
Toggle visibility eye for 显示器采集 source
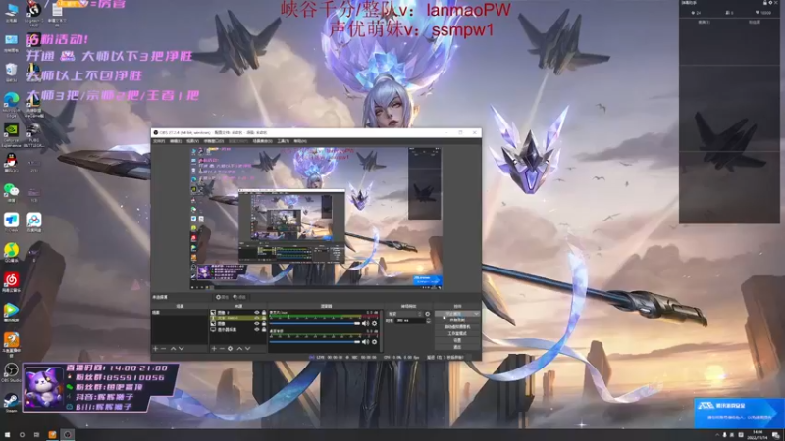(x=257, y=330)
